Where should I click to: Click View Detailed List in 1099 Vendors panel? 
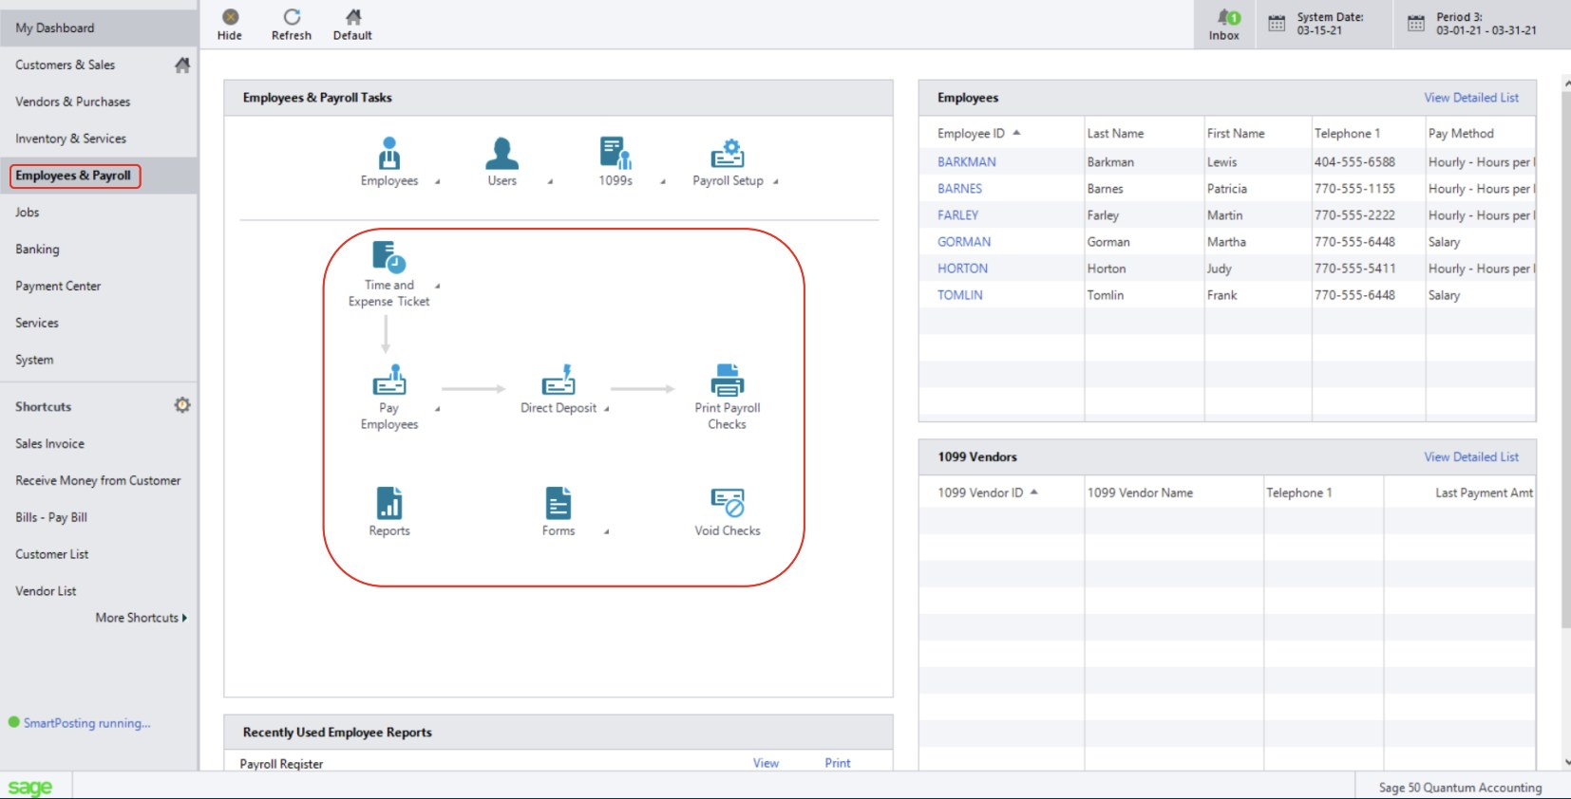[x=1471, y=457]
